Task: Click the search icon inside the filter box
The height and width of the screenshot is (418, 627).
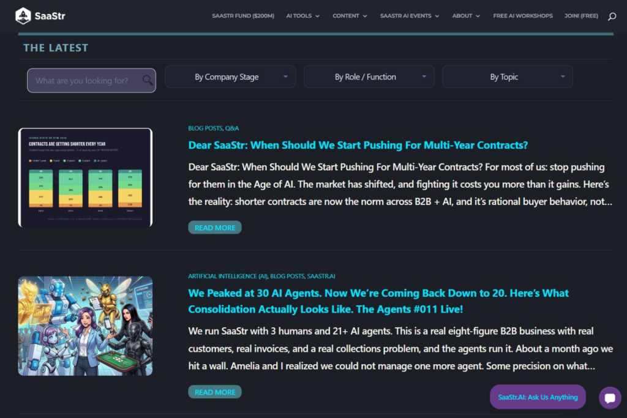Action: pos(147,80)
